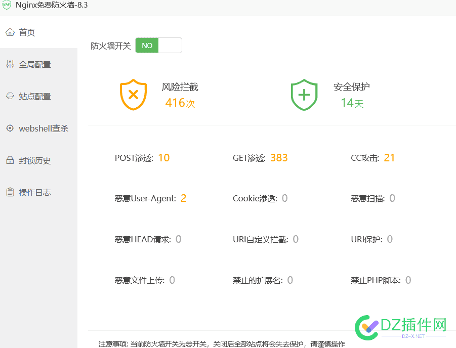Click the home icon beside 首页

click(10, 32)
